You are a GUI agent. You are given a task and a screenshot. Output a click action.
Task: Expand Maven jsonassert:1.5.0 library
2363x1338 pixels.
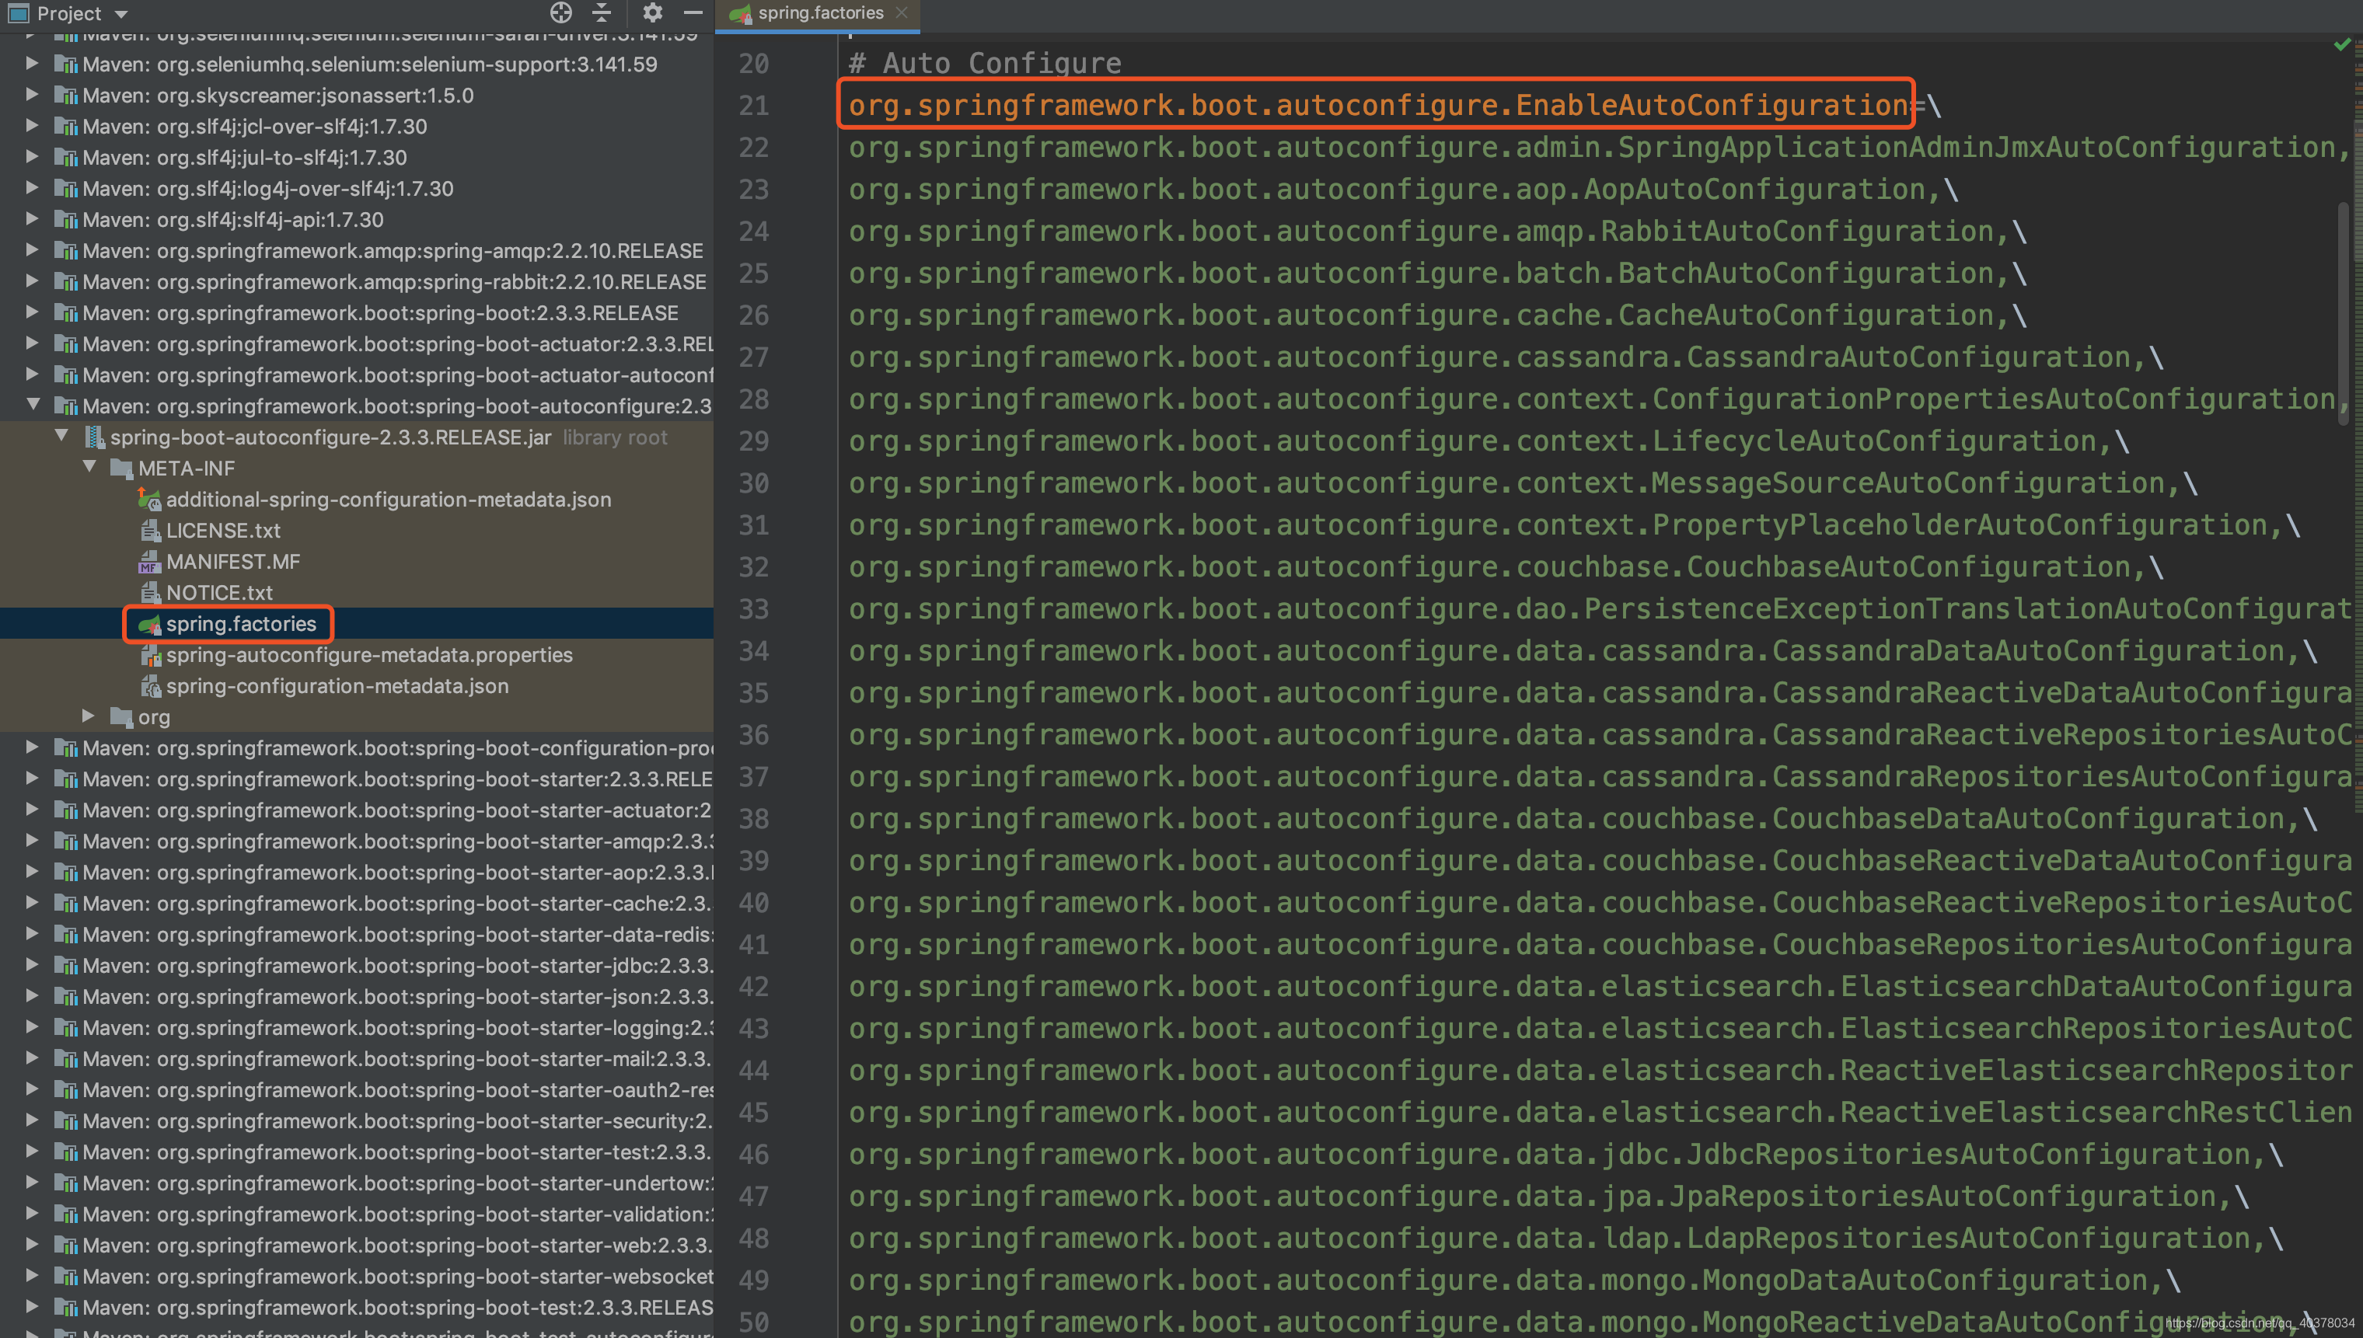pos(32,95)
